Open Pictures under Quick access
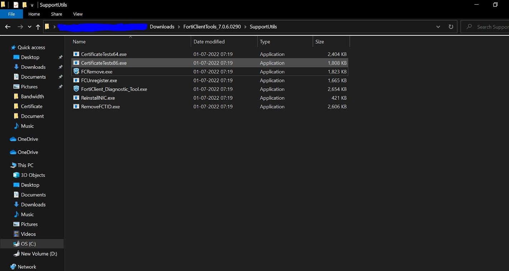The width and height of the screenshot is (509, 271). pos(29,87)
